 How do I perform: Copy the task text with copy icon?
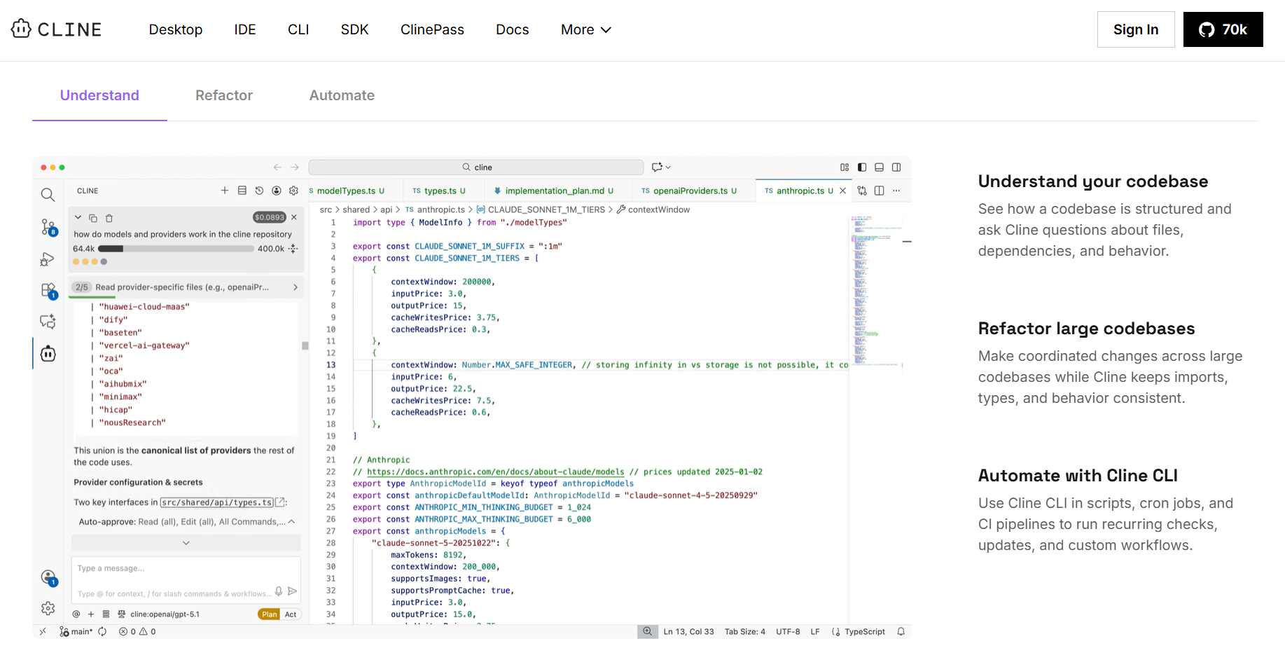click(x=93, y=218)
